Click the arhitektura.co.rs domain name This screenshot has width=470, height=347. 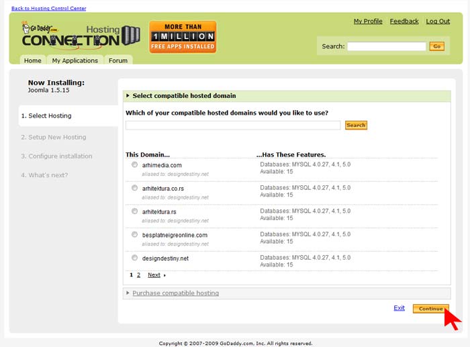point(163,189)
